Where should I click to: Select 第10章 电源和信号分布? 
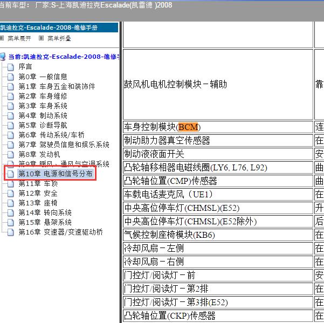pos(56,174)
